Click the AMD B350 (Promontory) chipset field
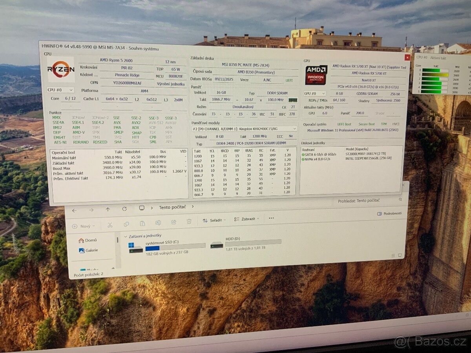471x353 pixels. tap(257, 72)
